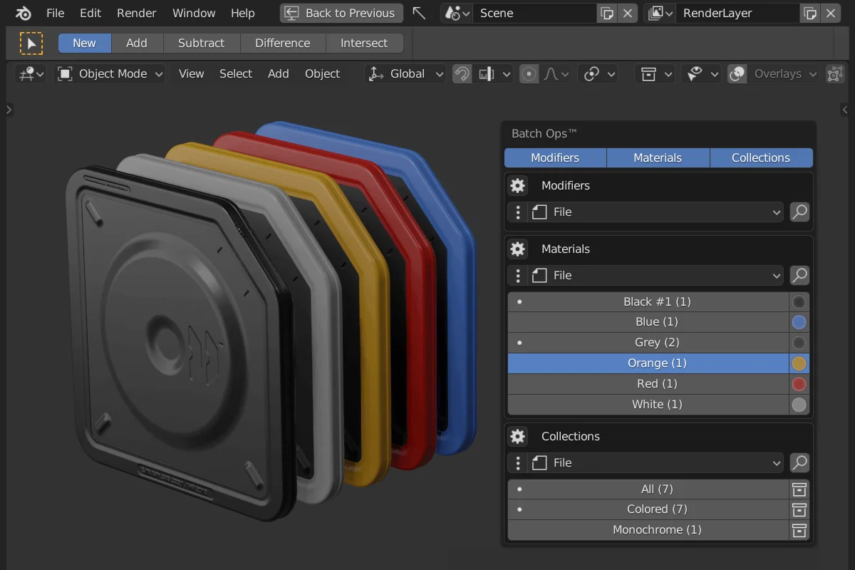855x570 pixels.
Task: Open the Global transform orientation dropdown
Action: pos(405,73)
